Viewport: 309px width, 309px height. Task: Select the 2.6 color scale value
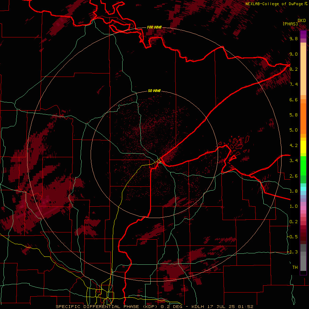click(x=294, y=176)
